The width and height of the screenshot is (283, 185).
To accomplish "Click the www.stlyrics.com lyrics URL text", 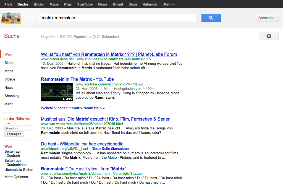I will point(75,174).
